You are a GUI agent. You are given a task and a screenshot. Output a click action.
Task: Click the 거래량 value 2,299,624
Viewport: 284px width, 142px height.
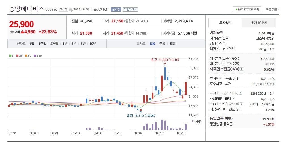(184, 21)
